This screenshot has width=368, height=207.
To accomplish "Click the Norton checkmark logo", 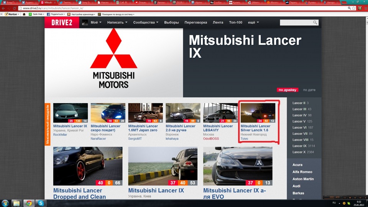I will point(7,14).
